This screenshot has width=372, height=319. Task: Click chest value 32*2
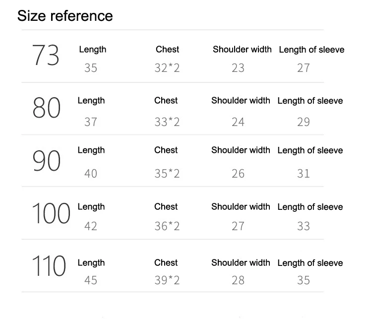coord(167,68)
